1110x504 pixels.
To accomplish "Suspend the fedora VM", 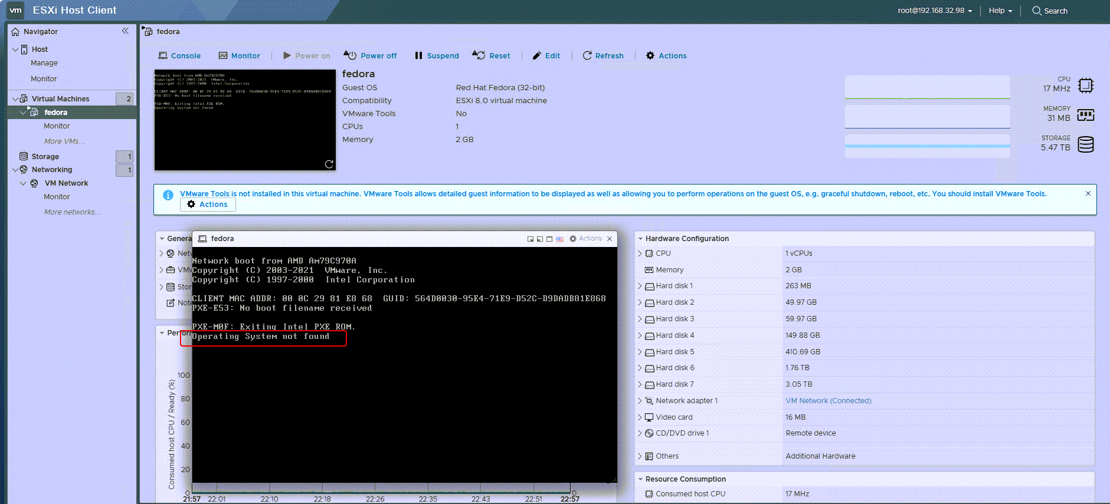I will (x=437, y=55).
